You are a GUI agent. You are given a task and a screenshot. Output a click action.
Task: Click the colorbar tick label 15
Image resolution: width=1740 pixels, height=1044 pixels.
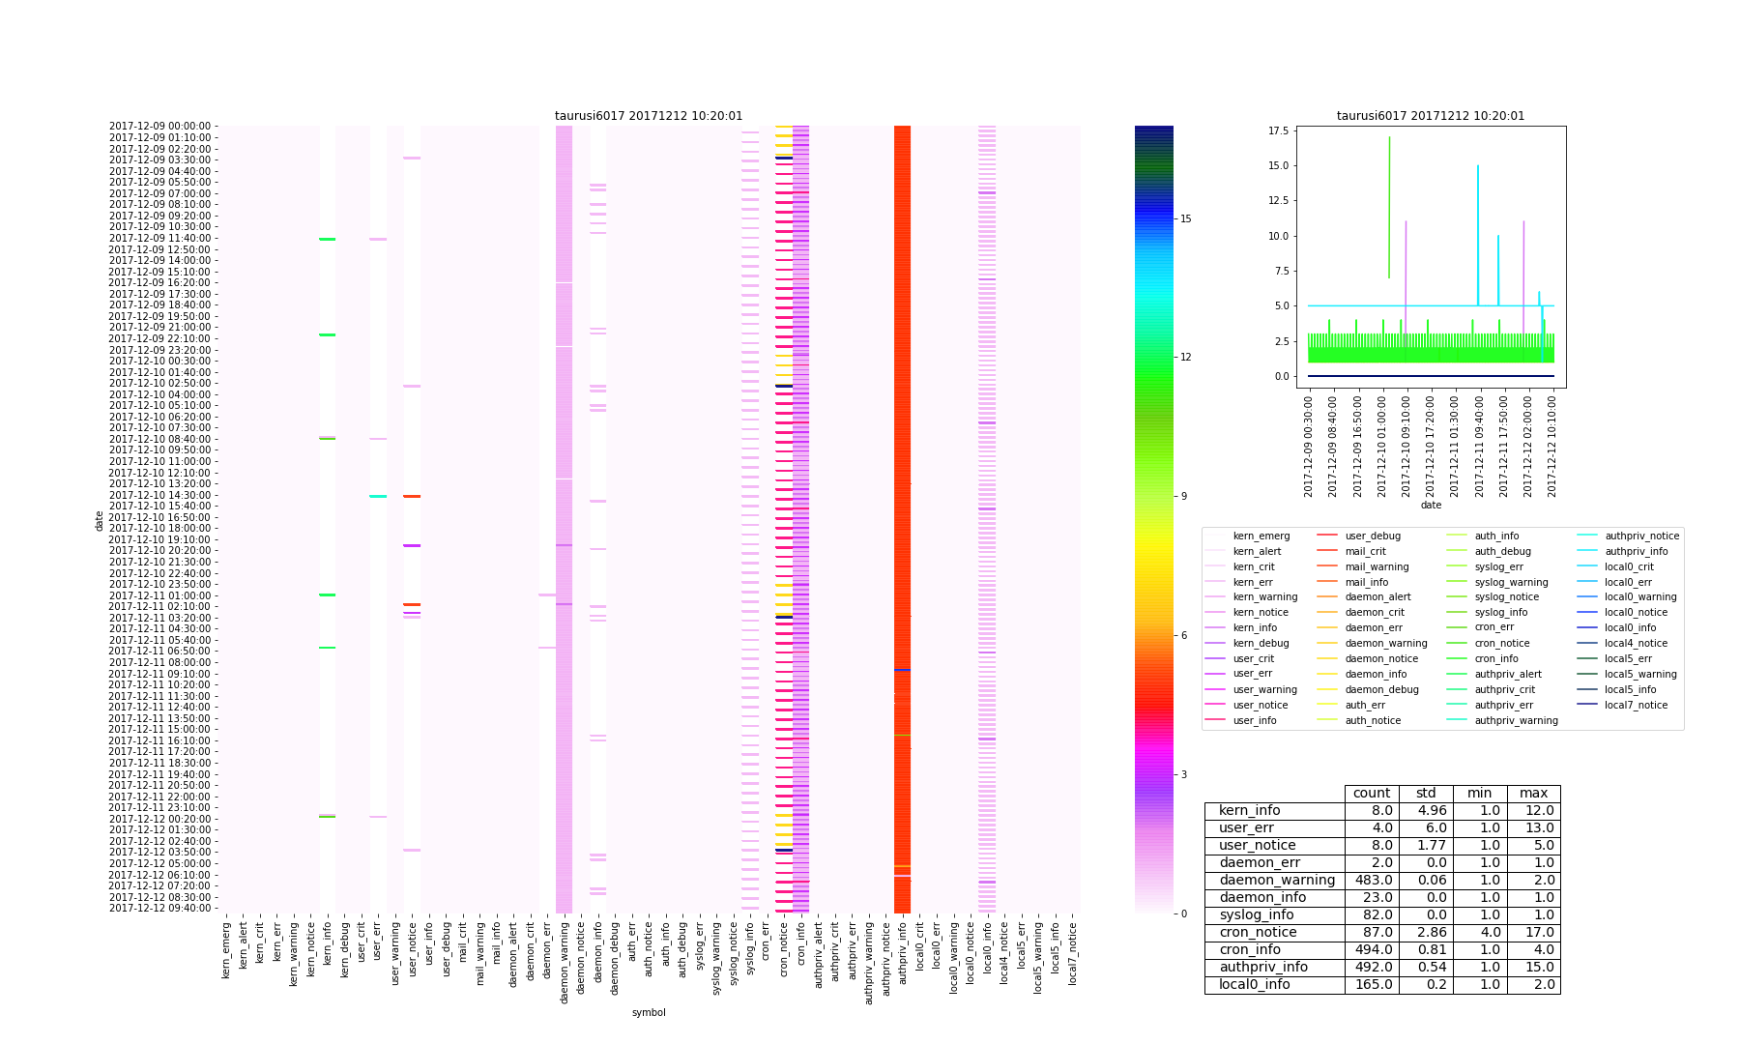tap(1185, 218)
